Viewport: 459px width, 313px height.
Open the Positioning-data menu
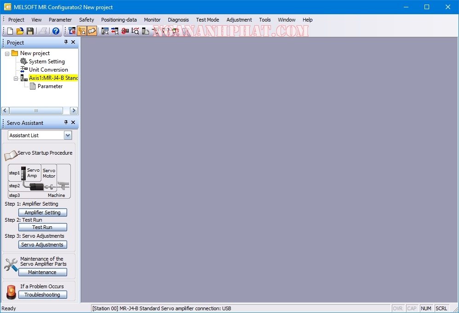pos(119,20)
